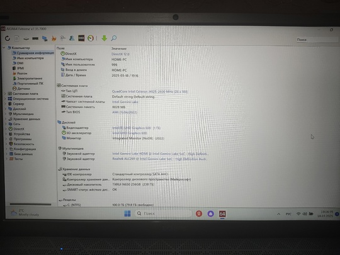Launch system stability test flame icon
This screenshot has height=255, width=340.
tap(54, 38)
